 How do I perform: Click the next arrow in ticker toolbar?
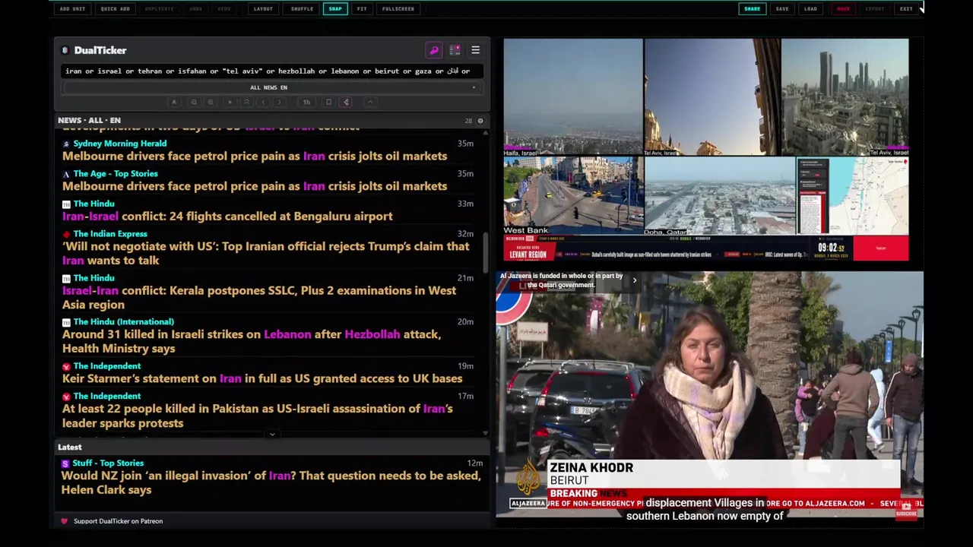tap(280, 102)
